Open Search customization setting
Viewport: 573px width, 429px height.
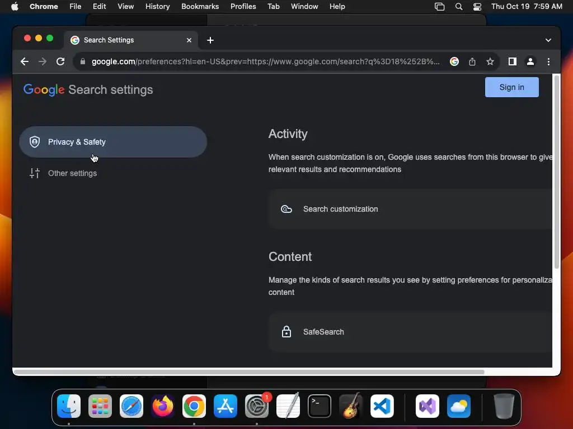coord(410,209)
